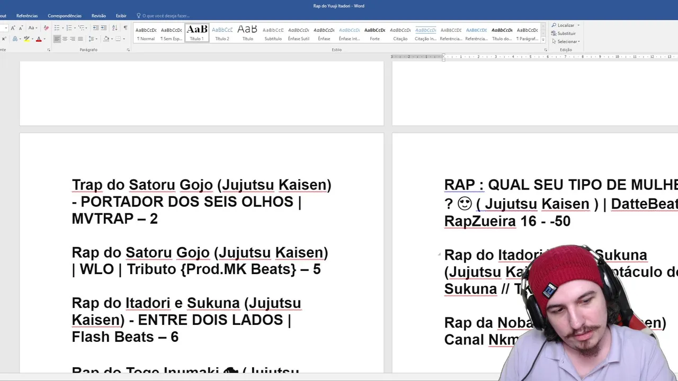Image resolution: width=678 pixels, height=381 pixels.
Task: Apply the Forte style
Action: [x=374, y=33]
